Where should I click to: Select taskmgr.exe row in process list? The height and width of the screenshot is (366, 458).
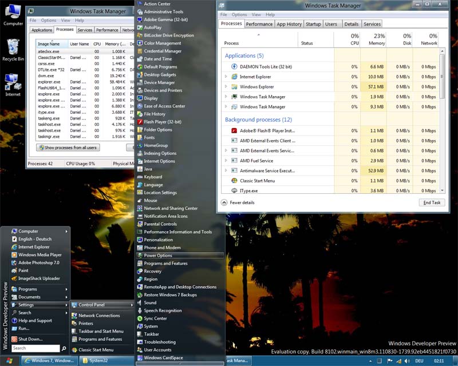[85, 137]
